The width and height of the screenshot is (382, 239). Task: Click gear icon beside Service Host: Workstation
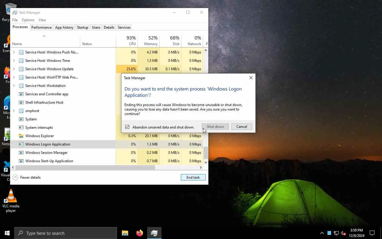(21, 86)
